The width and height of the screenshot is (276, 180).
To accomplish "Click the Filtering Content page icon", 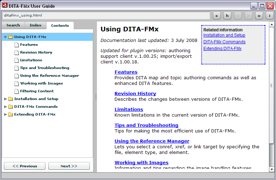I will click(17, 91).
